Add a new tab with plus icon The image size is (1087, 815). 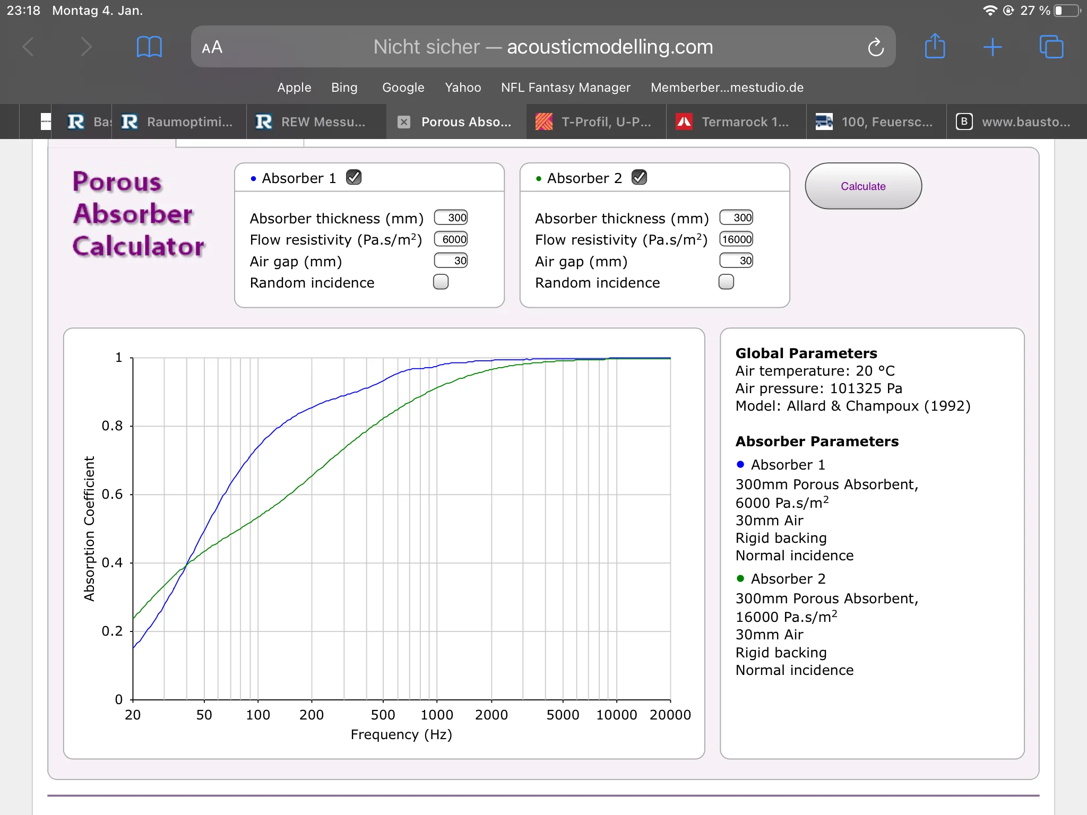pos(993,47)
